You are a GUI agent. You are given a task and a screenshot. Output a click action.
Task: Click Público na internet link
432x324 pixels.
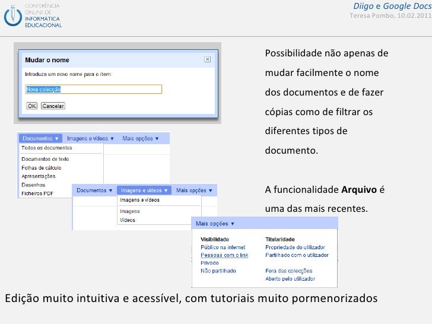(x=223, y=247)
